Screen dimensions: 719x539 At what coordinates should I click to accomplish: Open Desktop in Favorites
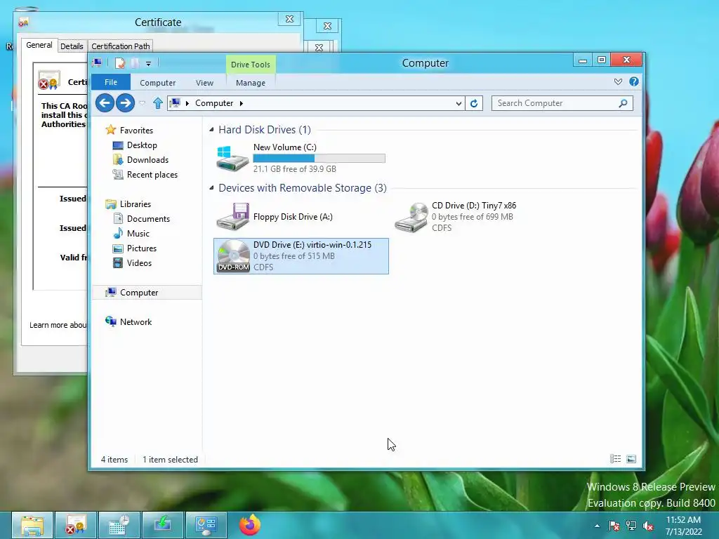pyautogui.click(x=142, y=145)
